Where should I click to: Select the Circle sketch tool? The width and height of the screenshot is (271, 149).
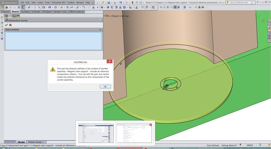56,7
